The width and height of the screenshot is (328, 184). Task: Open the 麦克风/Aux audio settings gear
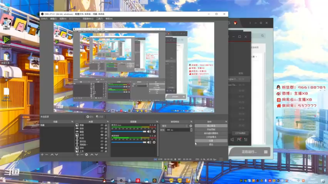(154, 132)
